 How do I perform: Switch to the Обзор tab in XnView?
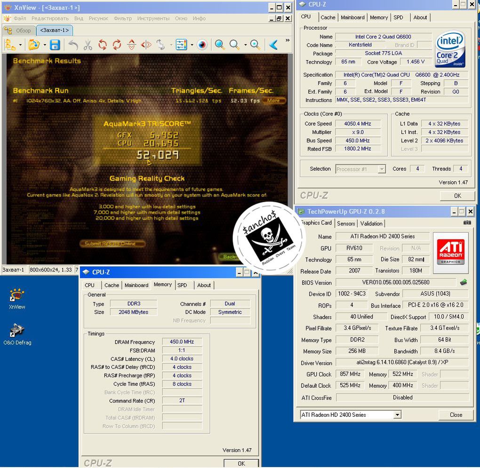(x=19, y=31)
